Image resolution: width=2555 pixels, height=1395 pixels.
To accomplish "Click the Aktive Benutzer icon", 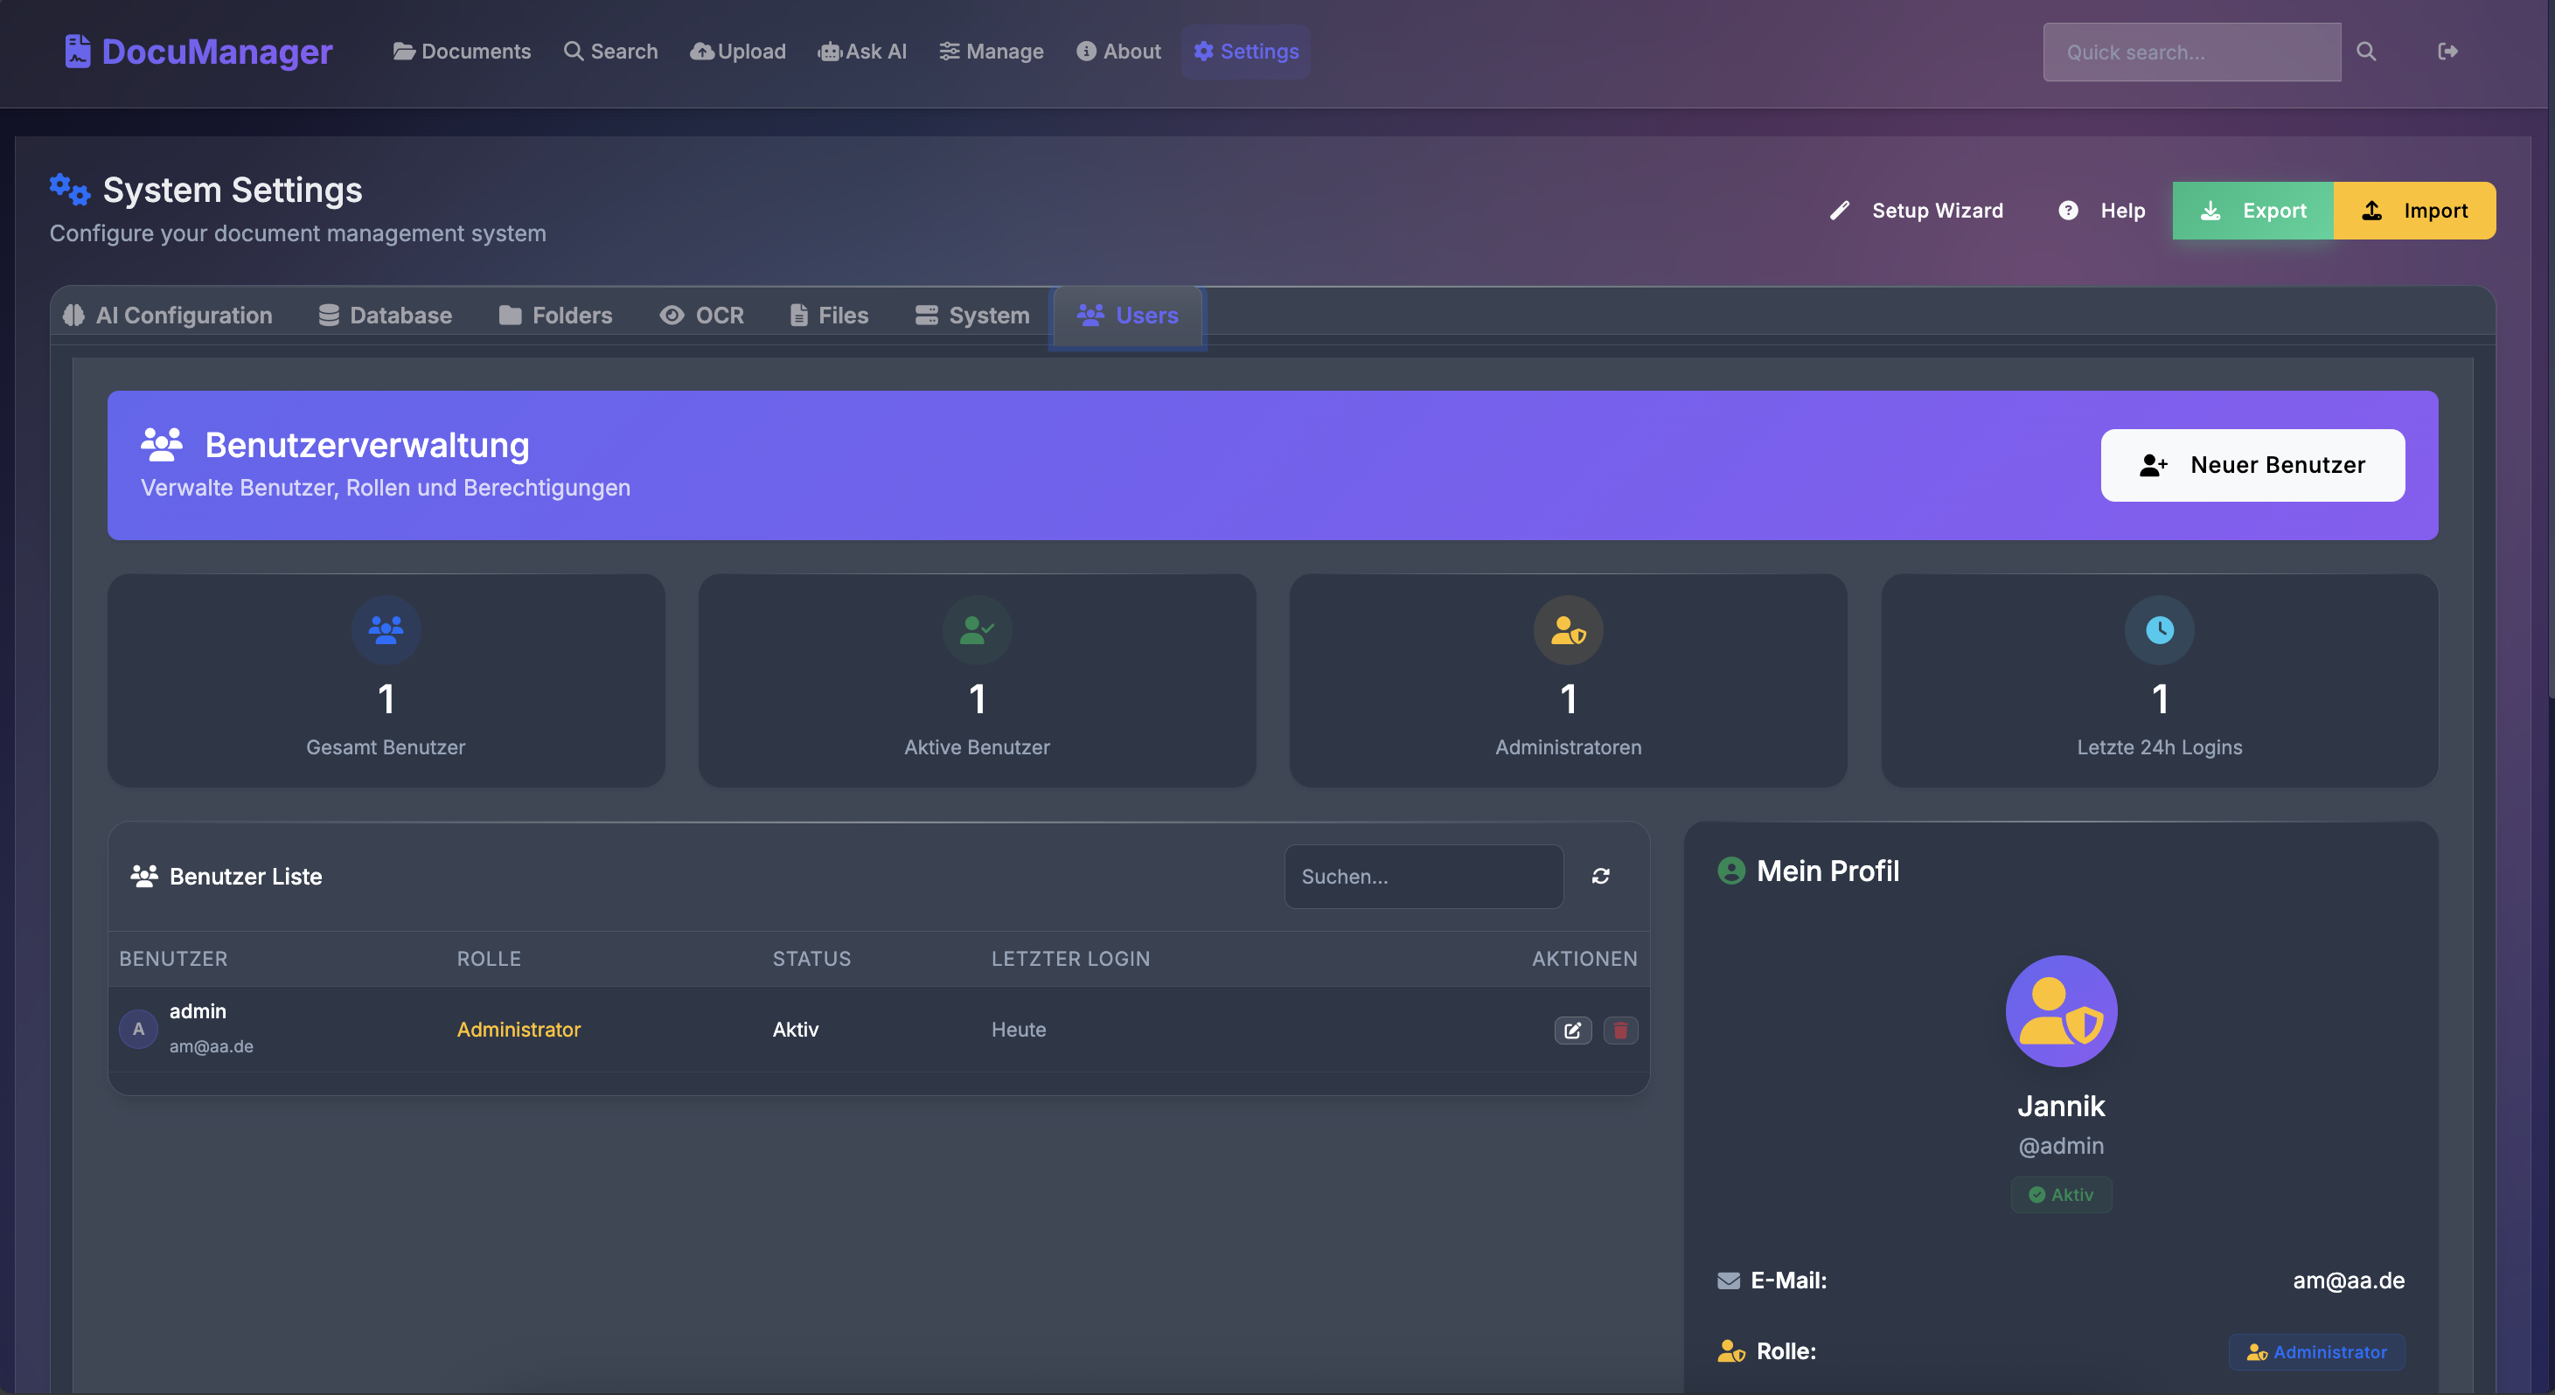I will [x=977, y=629].
